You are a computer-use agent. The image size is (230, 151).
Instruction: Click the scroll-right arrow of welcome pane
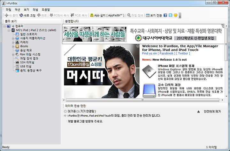[x=222, y=100]
